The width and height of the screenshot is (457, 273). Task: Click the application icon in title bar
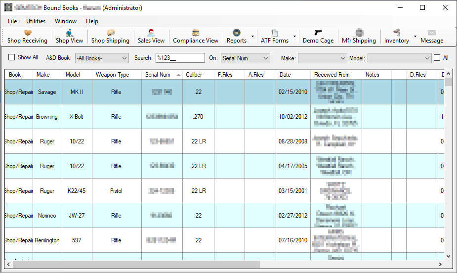[8, 7]
